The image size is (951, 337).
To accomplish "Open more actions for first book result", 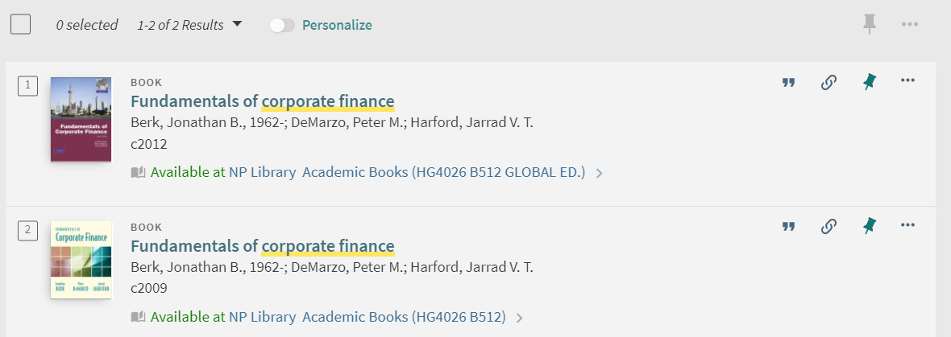I will click(x=907, y=80).
